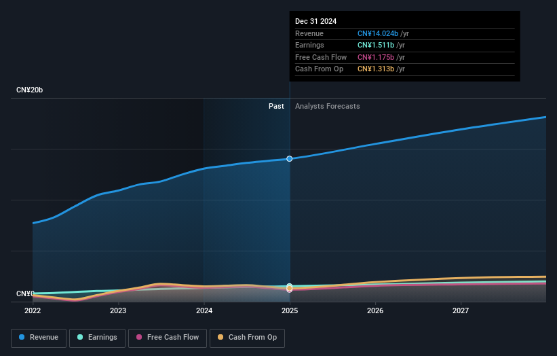The width and height of the screenshot is (557, 356).
Task: Click the Revenue row label in tooltip
Action: tap(309, 33)
